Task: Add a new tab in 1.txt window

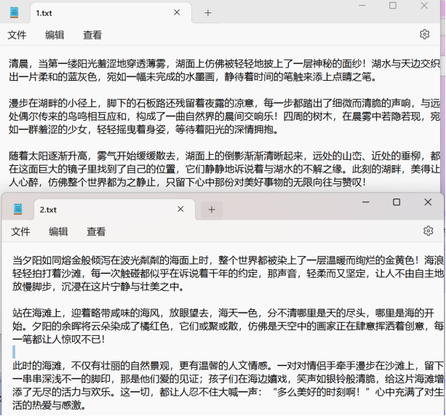Action: pyautogui.click(x=208, y=13)
